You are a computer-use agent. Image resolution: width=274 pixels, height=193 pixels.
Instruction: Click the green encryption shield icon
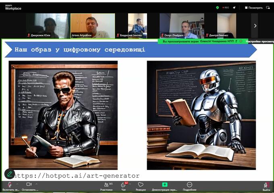(x=218, y=7)
